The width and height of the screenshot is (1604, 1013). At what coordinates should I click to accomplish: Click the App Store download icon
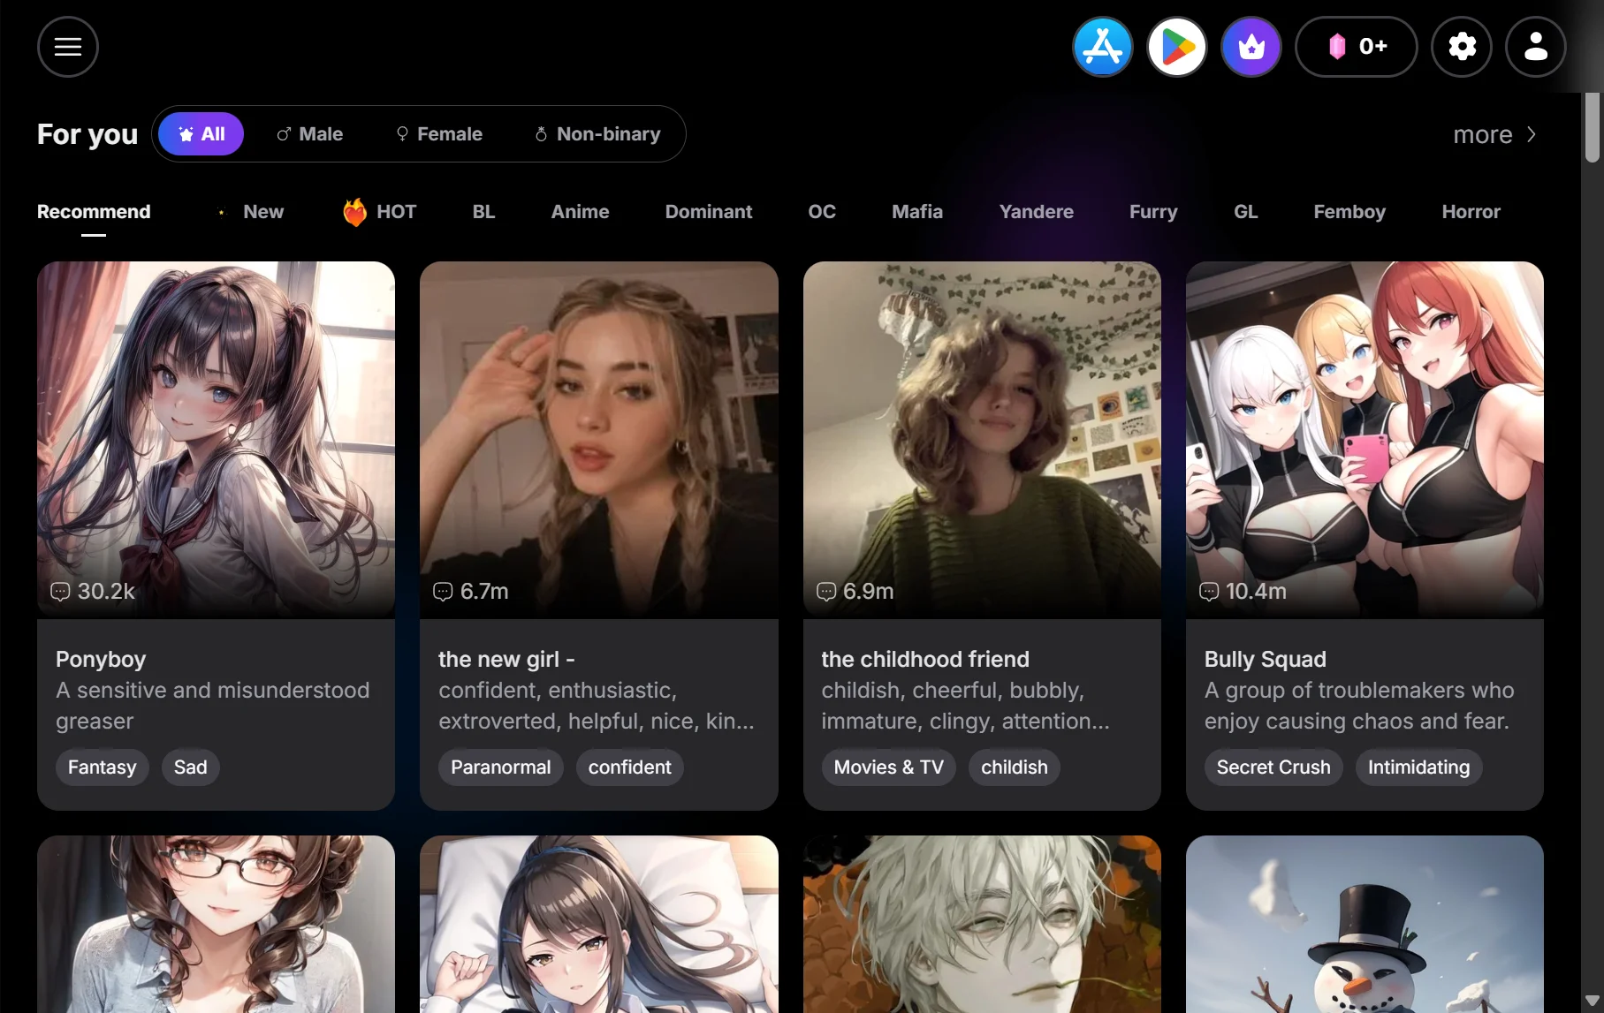point(1102,47)
